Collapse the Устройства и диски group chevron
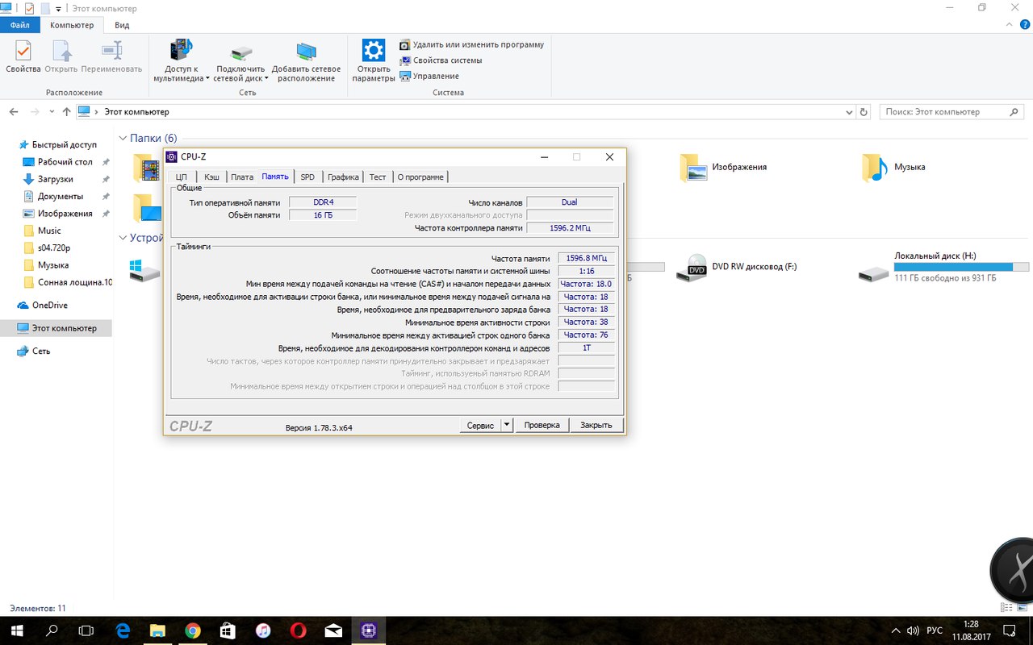Image resolution: width=1033 pixels, height=645 pixels. [123, 238]
